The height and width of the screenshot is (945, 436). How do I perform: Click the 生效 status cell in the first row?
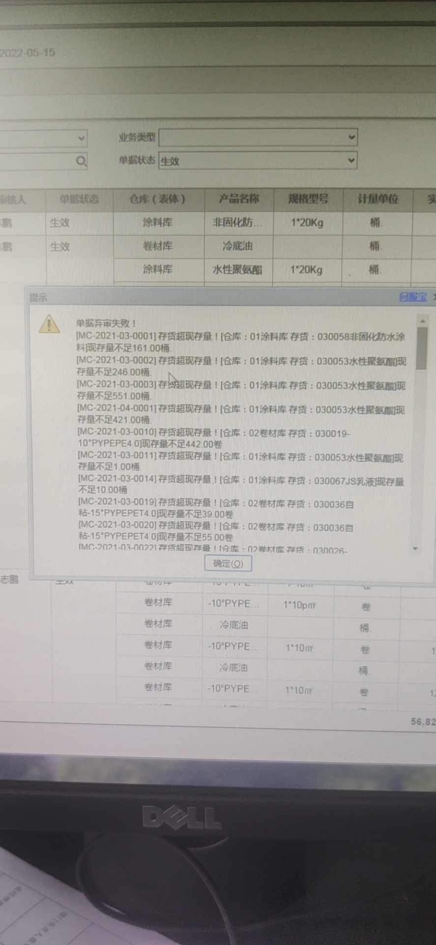click(x=80, y=223)
